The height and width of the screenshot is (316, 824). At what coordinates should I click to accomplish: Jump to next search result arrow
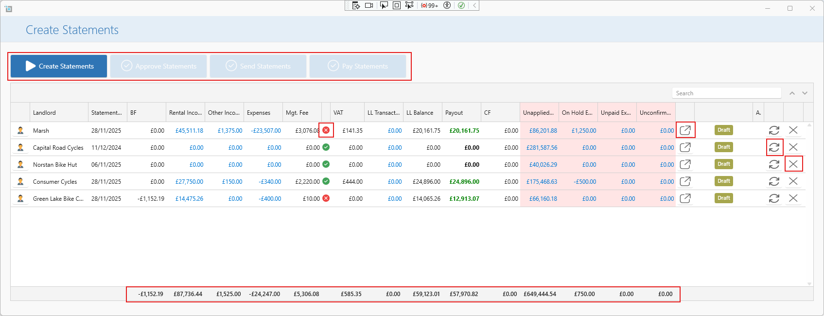pos(805,93)
